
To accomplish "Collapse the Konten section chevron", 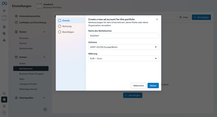I will coord(44,57).
